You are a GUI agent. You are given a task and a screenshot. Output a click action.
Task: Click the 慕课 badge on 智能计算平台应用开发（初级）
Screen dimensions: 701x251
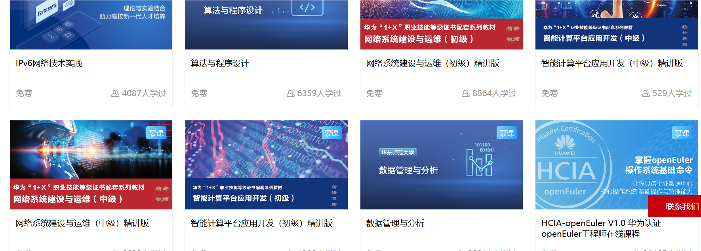tap(331, 133)
